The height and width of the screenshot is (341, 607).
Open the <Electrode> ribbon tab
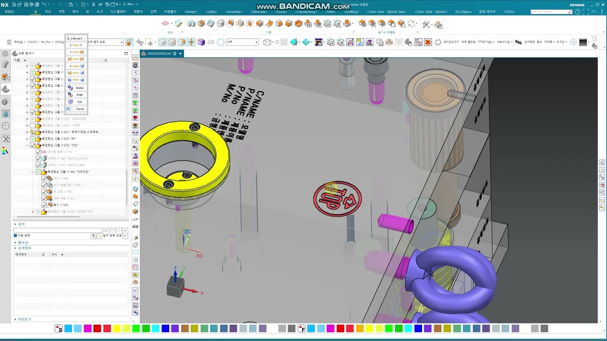coord(259,11)
